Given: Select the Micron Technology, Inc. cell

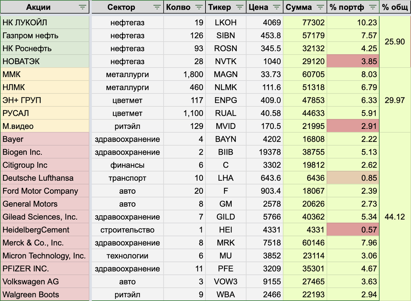Looking at the screenshot, I should [x=45, y=256].
